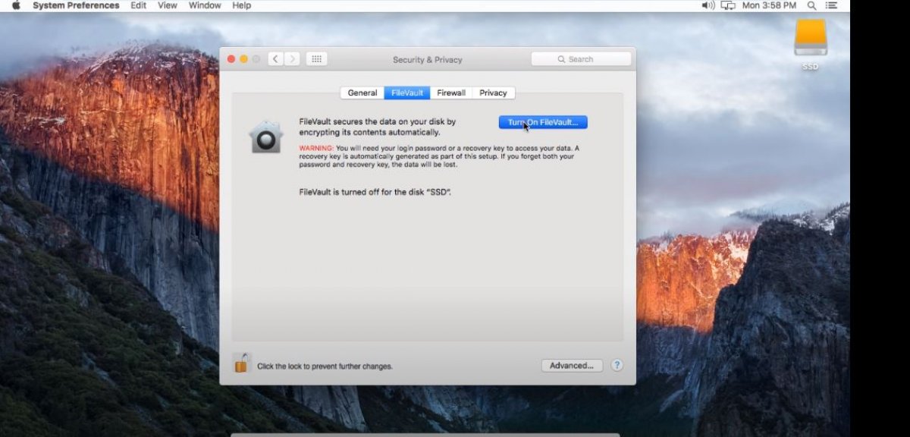This screenshot has height=437, width=910.
Task: Click the volume icon in the menu bar
Action: pyautogui.click(x=707, y=5)
